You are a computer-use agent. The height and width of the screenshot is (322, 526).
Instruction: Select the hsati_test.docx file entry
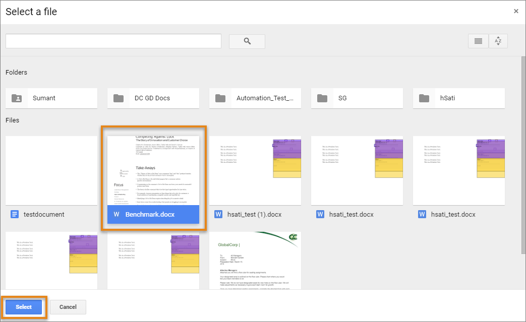(x=357, y=214)
